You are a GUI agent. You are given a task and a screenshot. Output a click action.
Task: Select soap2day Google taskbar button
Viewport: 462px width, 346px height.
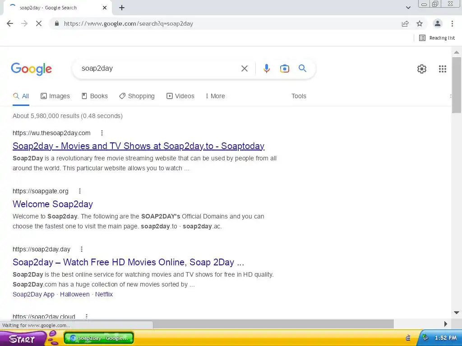point(99,338)
